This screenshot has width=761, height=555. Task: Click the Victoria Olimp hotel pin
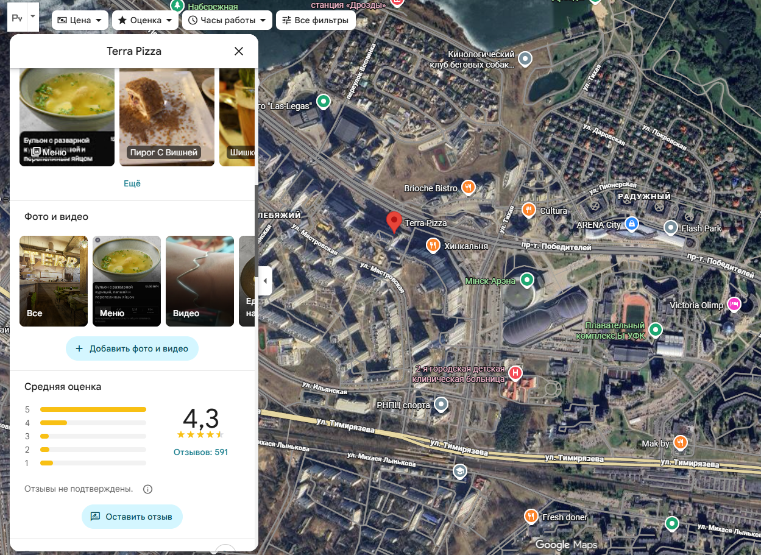734,305
